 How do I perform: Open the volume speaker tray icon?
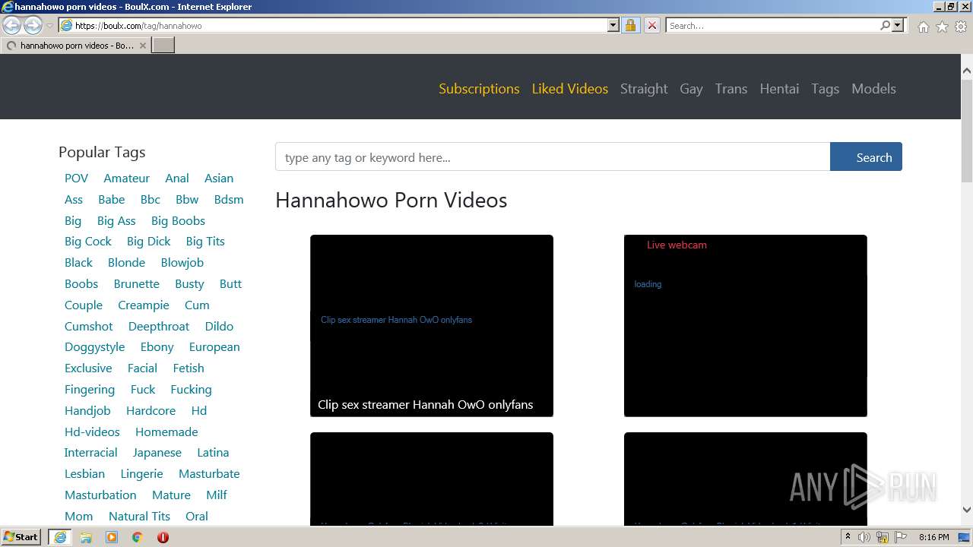click(x=864, y=537)
